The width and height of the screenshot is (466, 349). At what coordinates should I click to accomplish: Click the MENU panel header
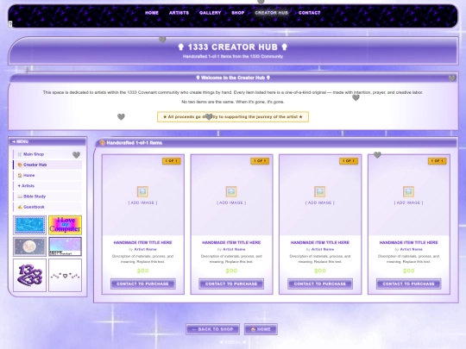[x=47, y=141]
